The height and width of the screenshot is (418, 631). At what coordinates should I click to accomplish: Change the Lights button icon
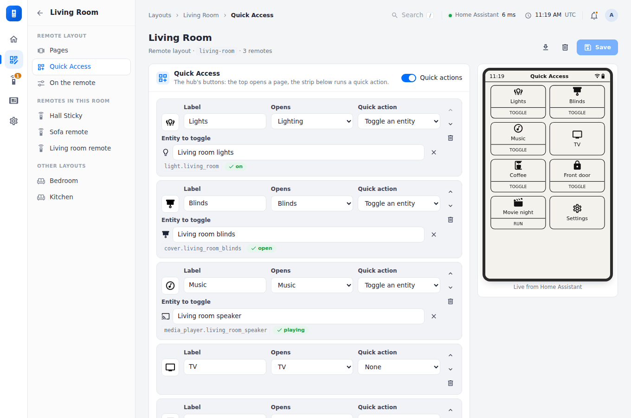[170, 122]
